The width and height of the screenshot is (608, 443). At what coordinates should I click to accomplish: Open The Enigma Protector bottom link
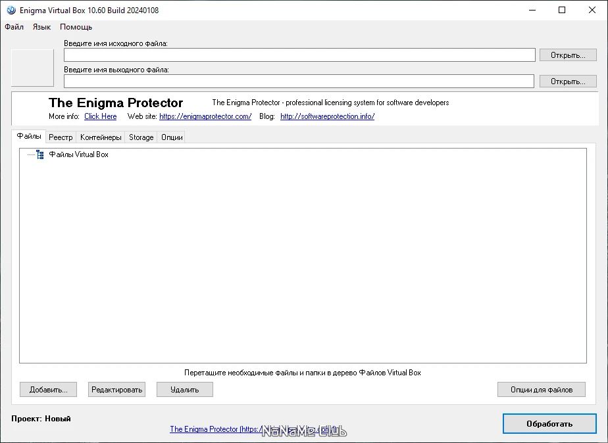coord(253,429)
